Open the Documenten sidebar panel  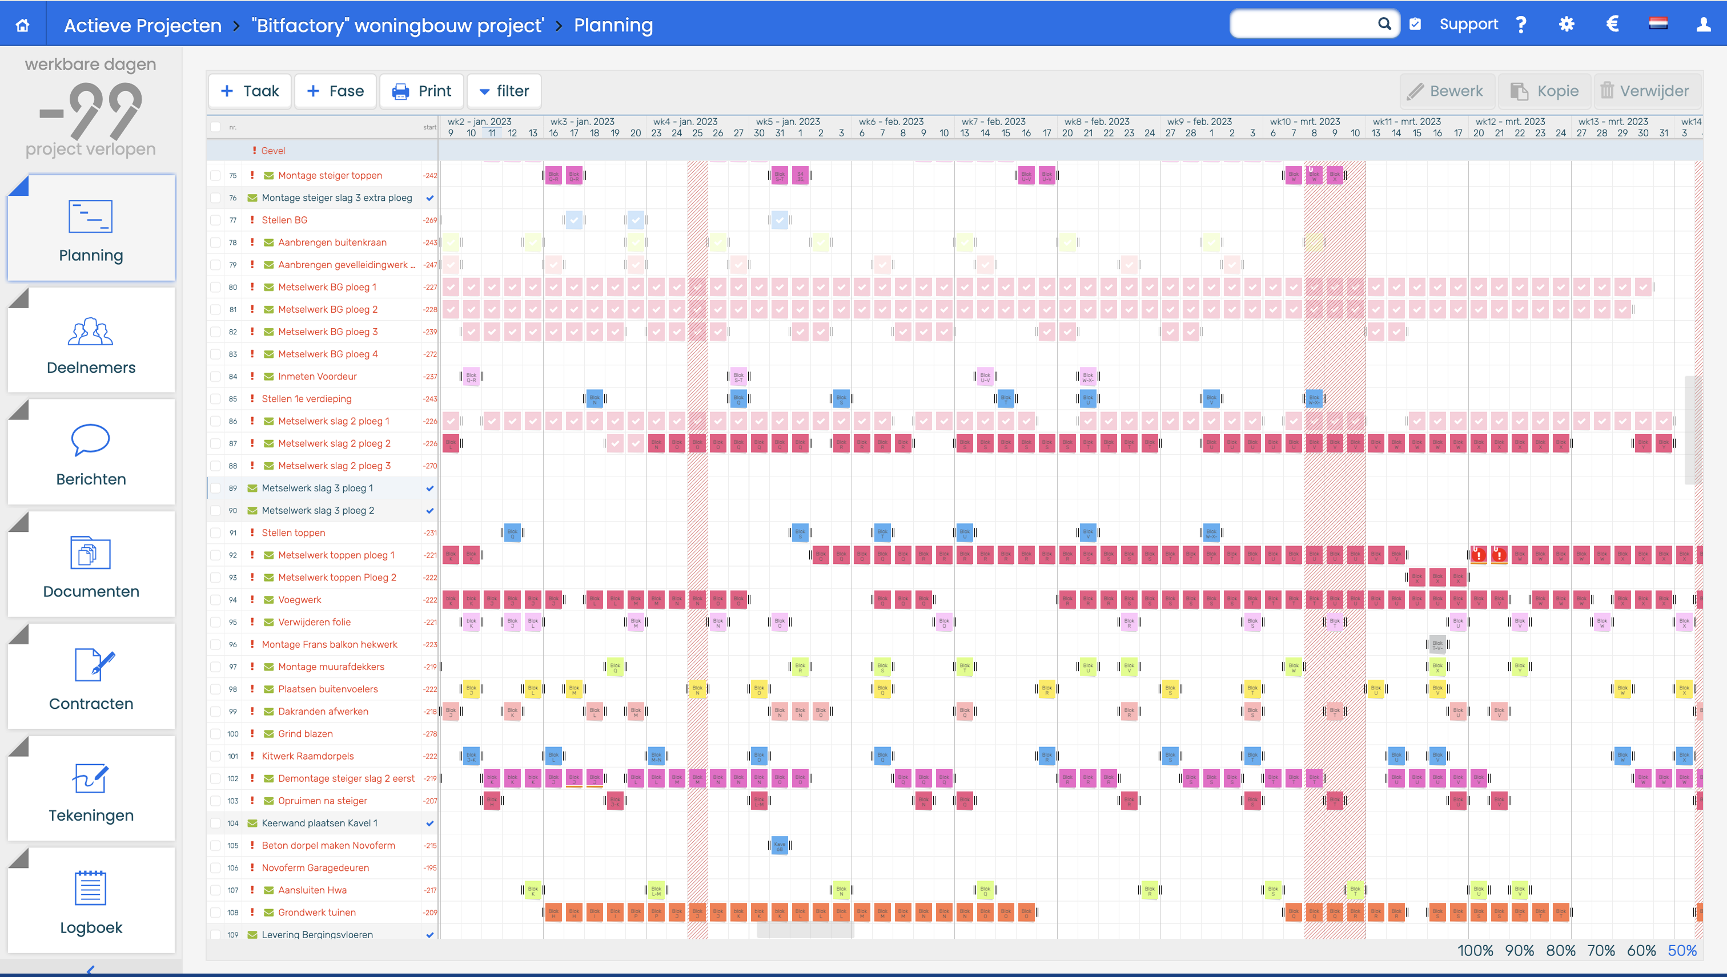click(x=91, y=564)
